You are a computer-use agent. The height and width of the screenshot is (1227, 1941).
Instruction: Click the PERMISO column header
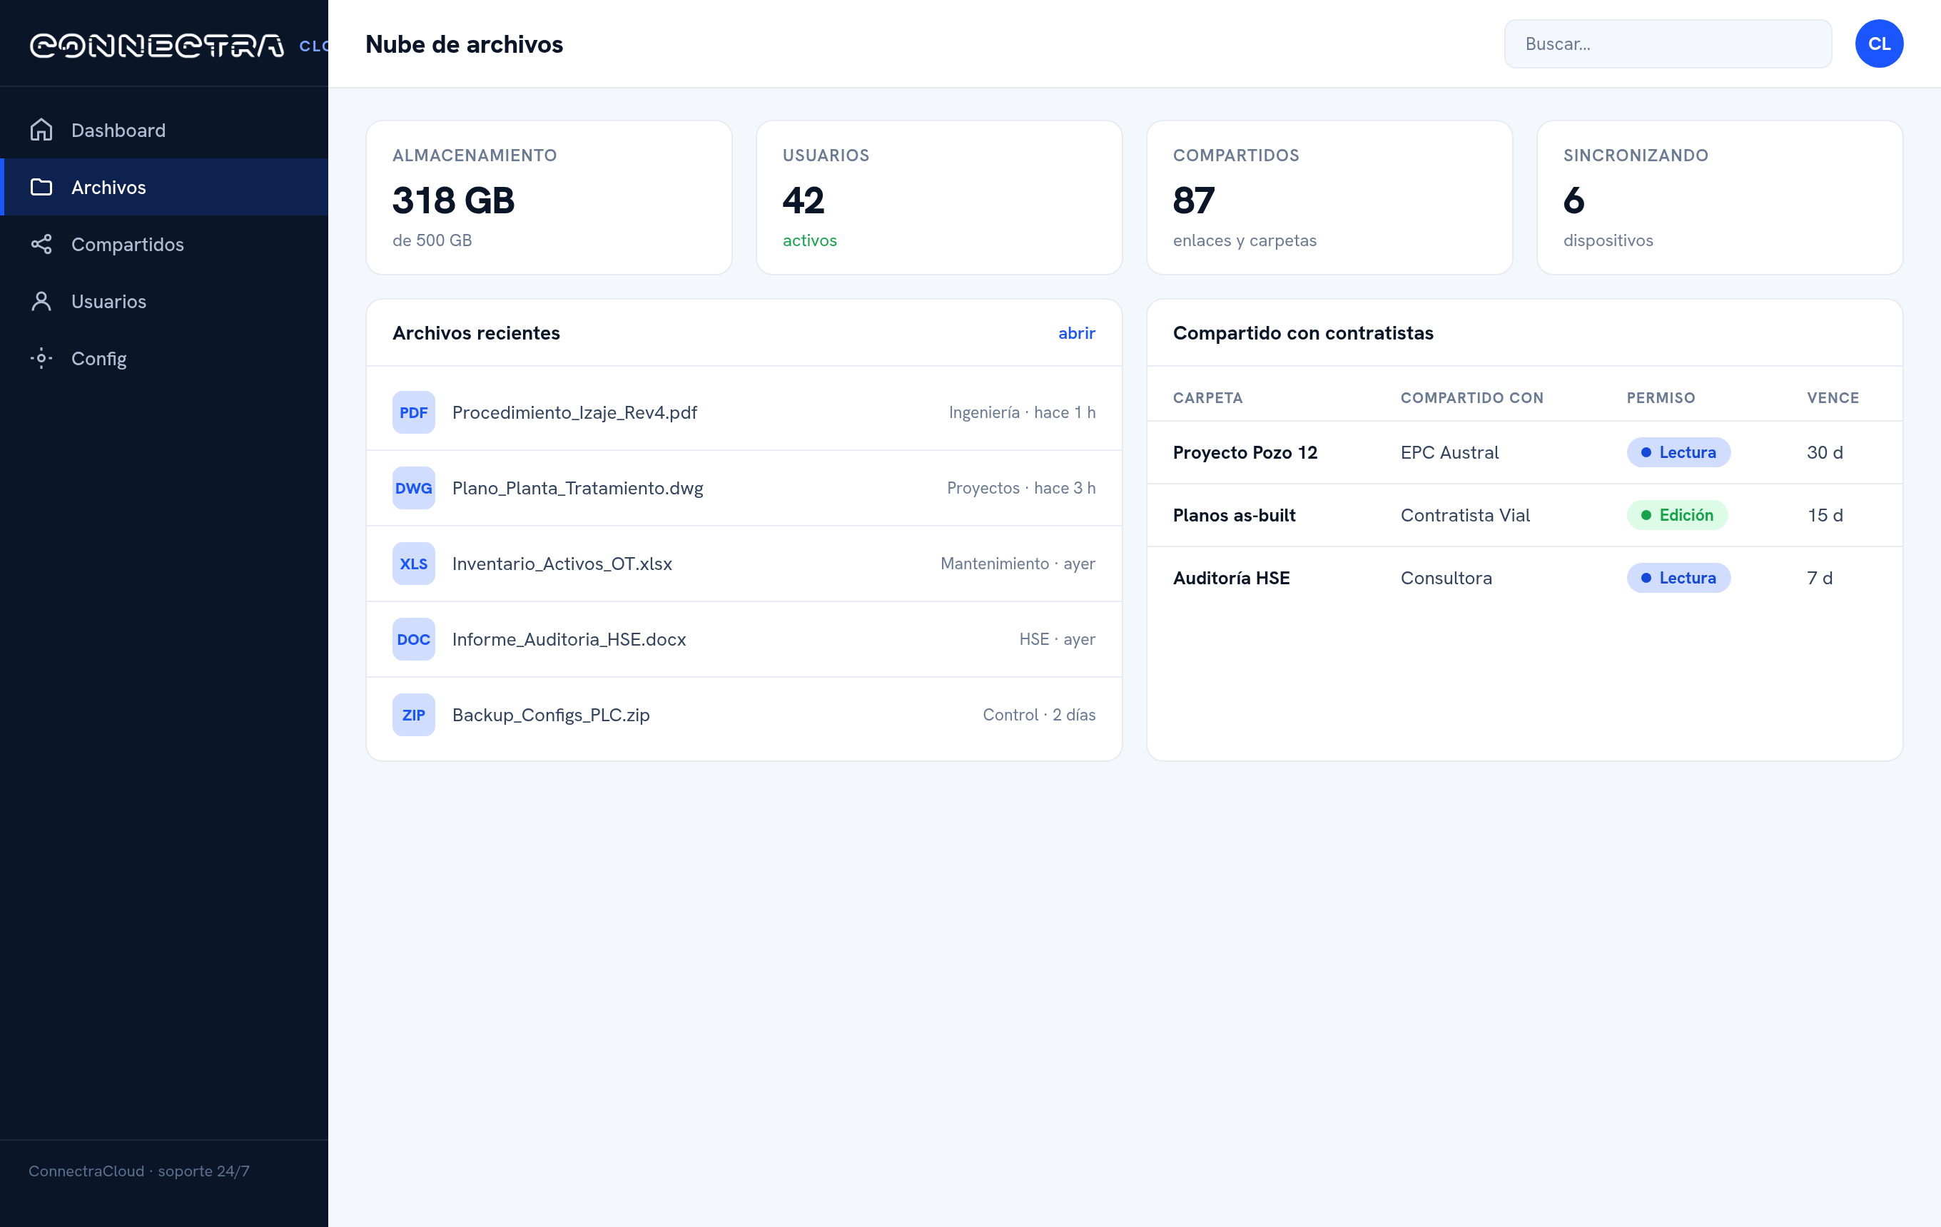[x=1661, y=398]
